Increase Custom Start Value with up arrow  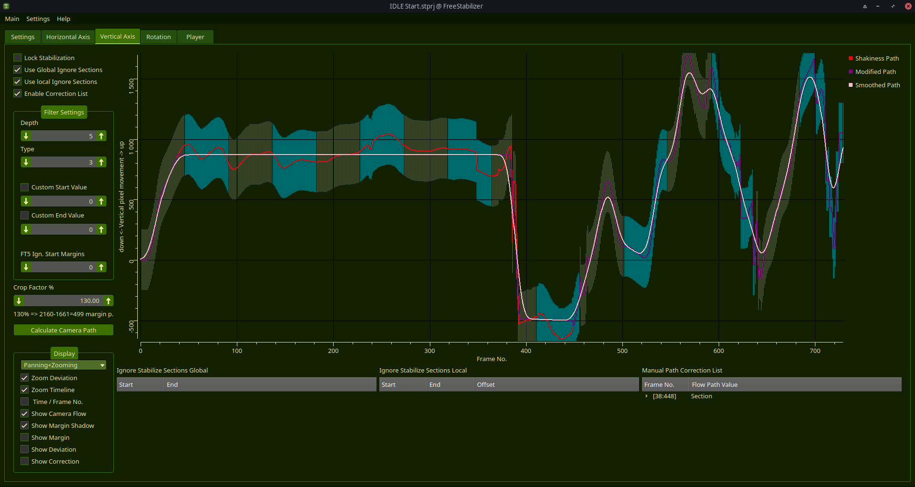pyautogui.click(x=101, y=201)
